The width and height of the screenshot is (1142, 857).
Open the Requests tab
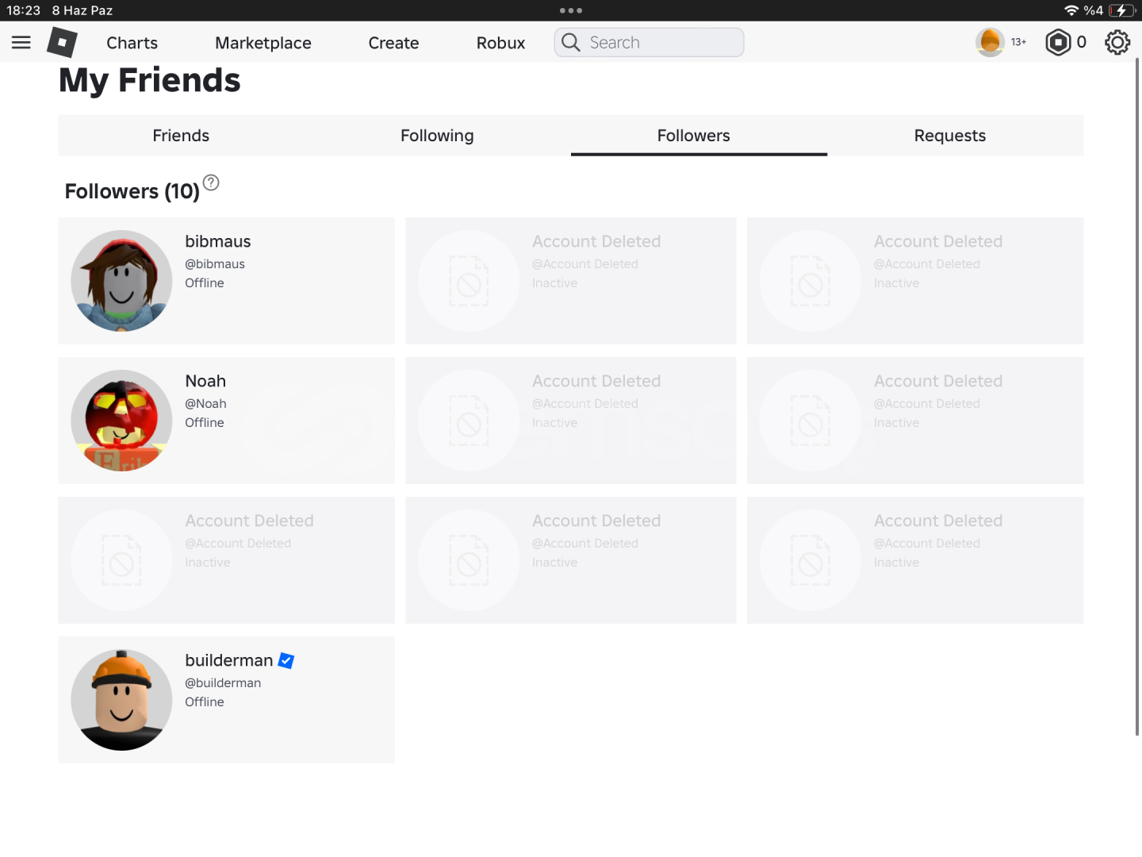[x=950, y=136]
